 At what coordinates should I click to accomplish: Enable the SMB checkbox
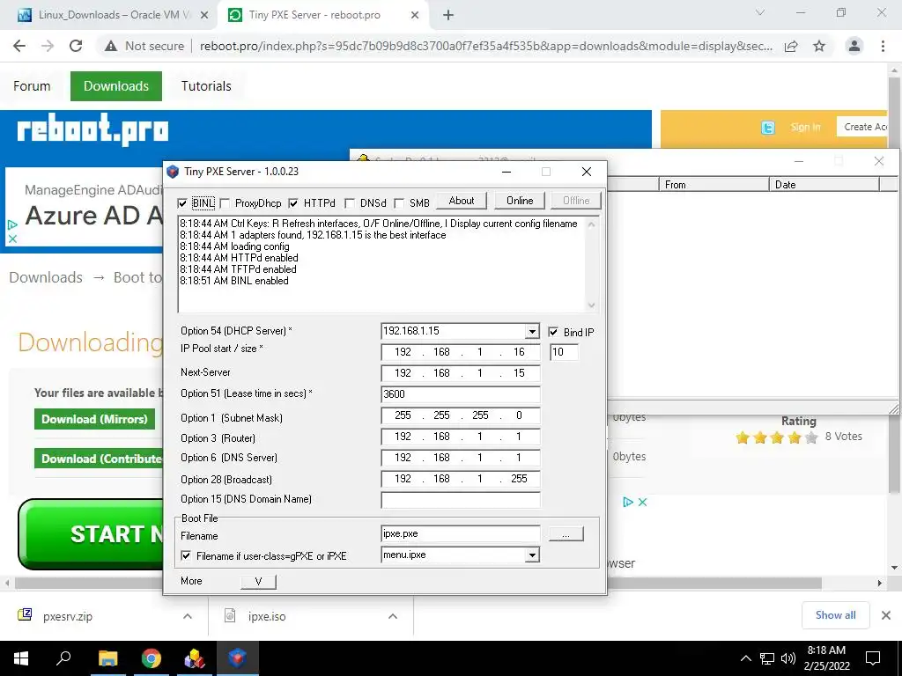click(399, 203)
